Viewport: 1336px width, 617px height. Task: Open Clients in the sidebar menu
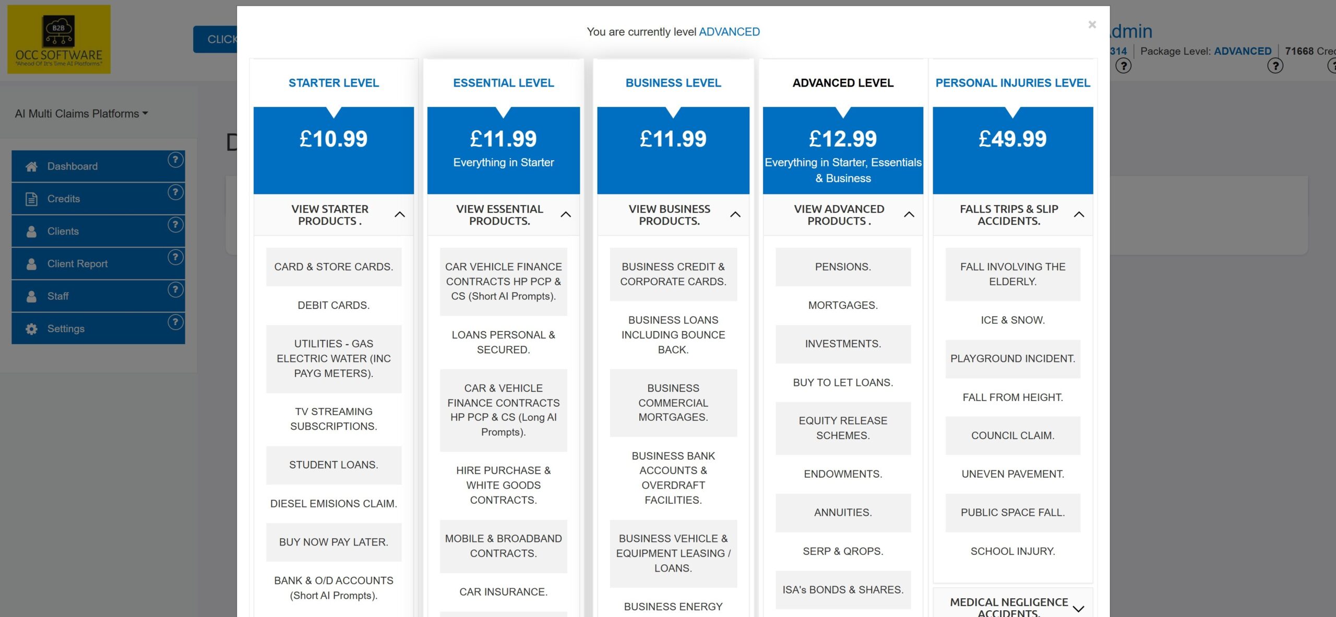pyautogui.click(x=63, y=231)
